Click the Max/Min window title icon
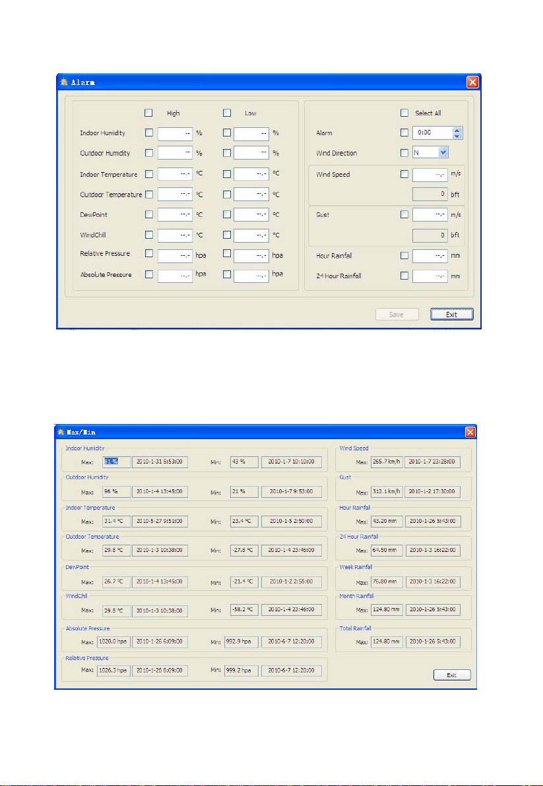The image size is (543, 786). pos(61,432)
